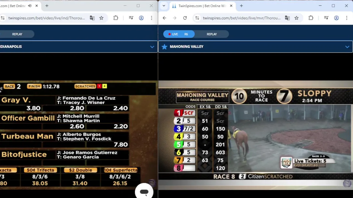The height and width of the screenshot is (198, 353).
Task: Click the left window's ind video URL
Action: 46,18
